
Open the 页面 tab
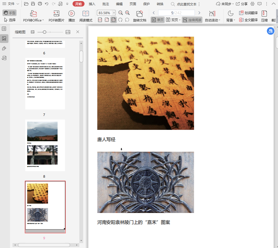click(x=133, y=4)
